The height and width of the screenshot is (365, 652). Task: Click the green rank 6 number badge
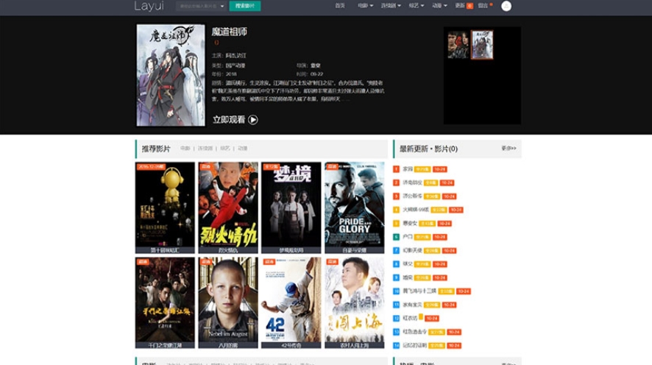(396, 237)
